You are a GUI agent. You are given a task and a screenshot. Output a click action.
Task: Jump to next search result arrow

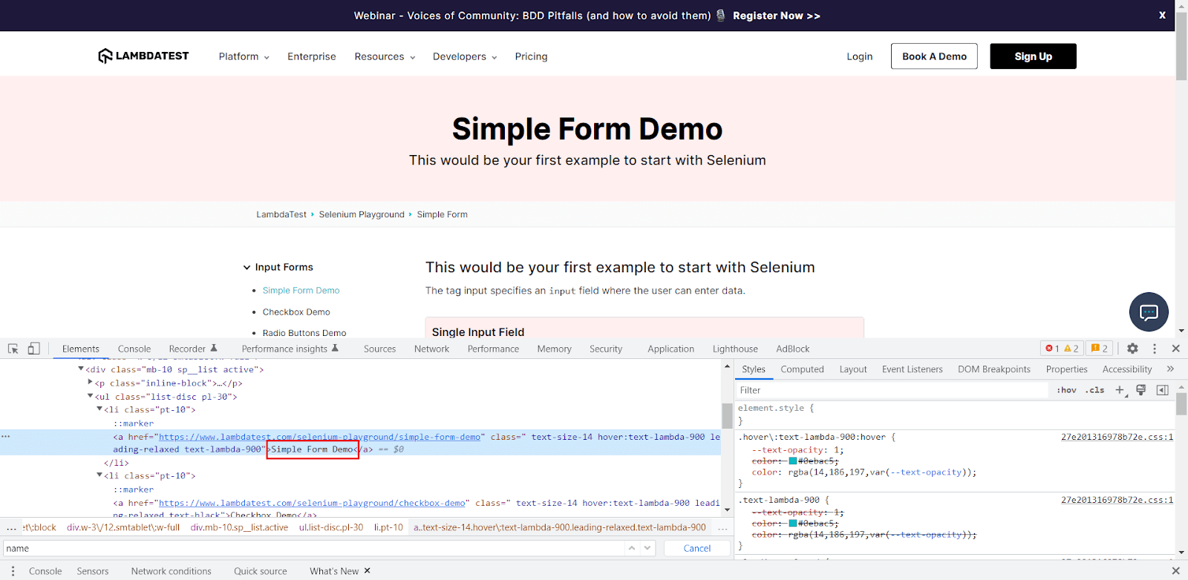click(x=647, y=548)
